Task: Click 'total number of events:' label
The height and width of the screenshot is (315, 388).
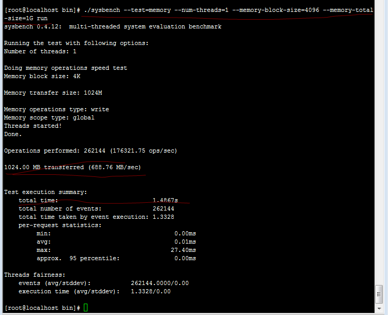Action: 60,208
